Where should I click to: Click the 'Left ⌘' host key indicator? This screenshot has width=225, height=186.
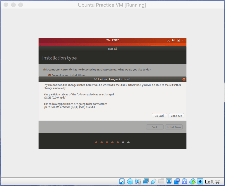[212, 182]
